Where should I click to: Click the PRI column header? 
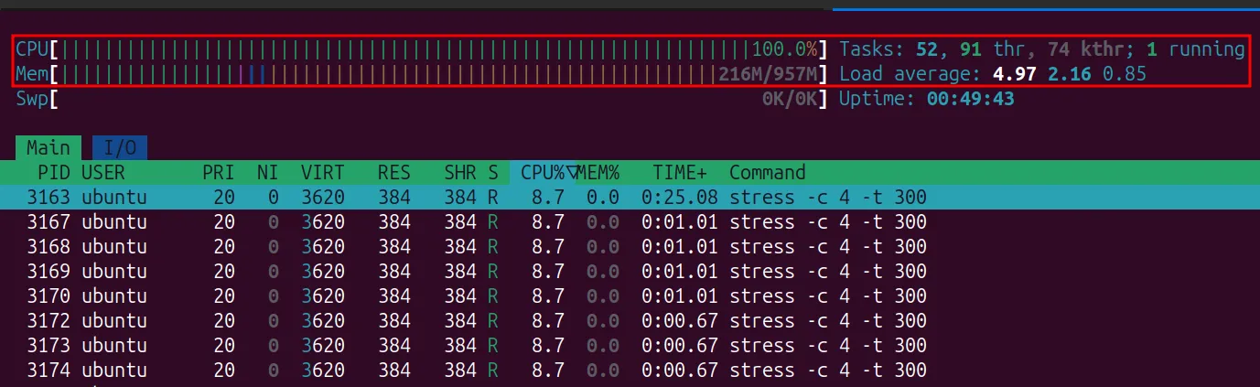(x=219, y=172)
